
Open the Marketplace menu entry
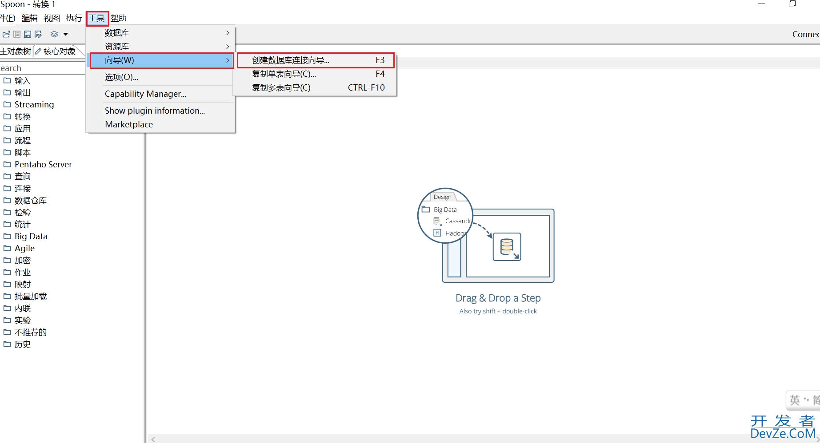coord(160,125)
